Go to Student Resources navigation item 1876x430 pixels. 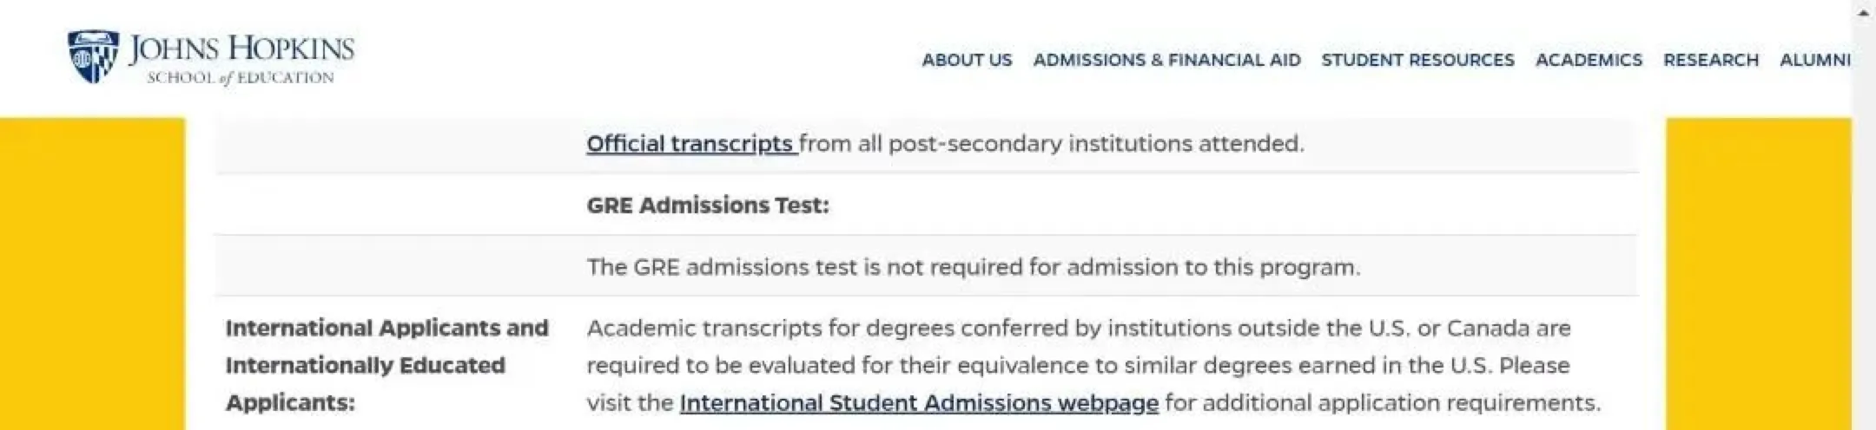point(1417,60)
